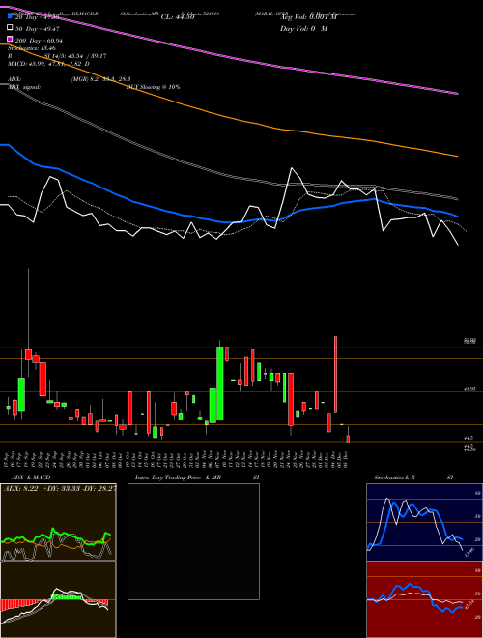
Task: Click the last red candlestick near 44.5
Action: [x=348, y=439]
